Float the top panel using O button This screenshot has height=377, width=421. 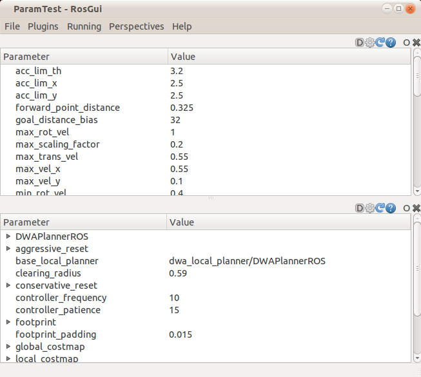[x=406, y=43]
